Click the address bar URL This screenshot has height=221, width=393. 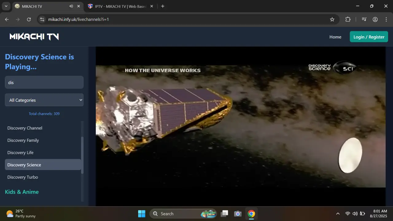79,19
